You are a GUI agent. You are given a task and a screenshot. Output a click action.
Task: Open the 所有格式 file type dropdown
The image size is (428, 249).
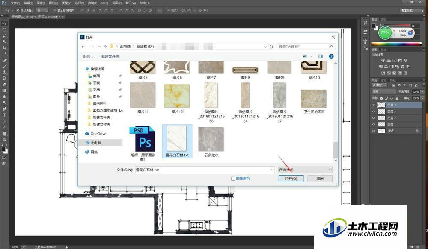pos(305,170)
